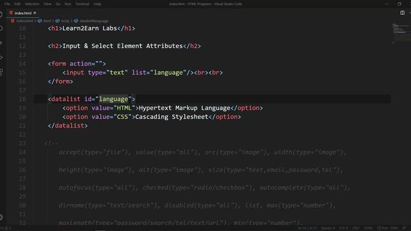Viewport: 411px width, 231px height.
Task: Click the Port 5500 live server item
Action: coord(387,228)
